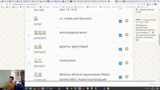The image size is (160, 90).
Task: Open the Google Scholar bookmark
Action: (56, 7)
